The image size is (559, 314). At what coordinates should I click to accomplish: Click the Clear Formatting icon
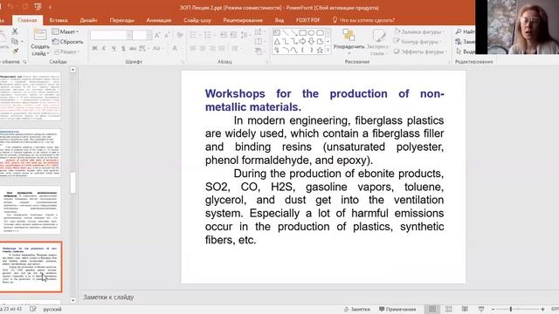(x=180, y=35)
